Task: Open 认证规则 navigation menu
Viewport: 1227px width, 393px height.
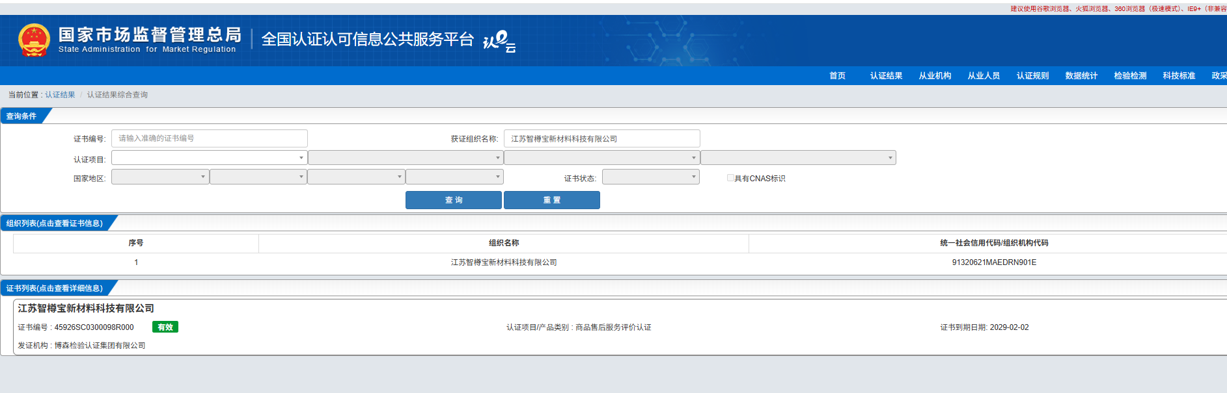Action: 1032,76
